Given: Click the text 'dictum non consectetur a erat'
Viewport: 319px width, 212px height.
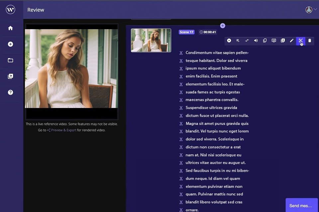Looking at the screenshot, I should 213,147.
